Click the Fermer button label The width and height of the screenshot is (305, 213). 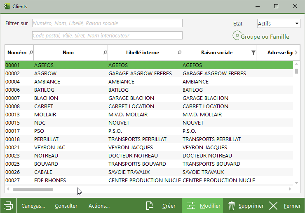point(292,206)
